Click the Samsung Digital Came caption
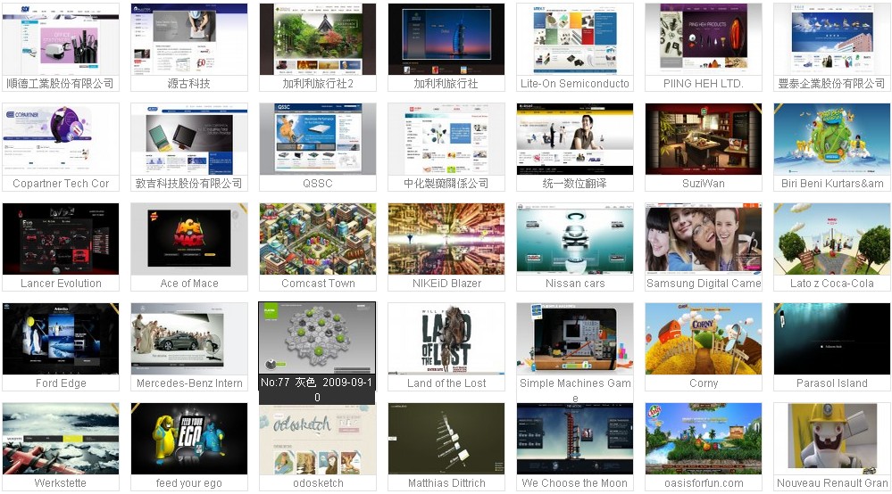The height and width of the screenshot is (494, 892). point(704,284)
